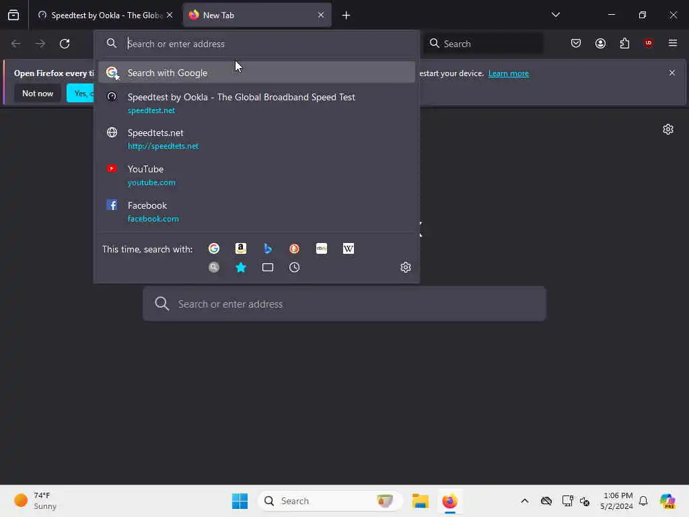Select the gray magnifier search engine icon

(214, 267)
